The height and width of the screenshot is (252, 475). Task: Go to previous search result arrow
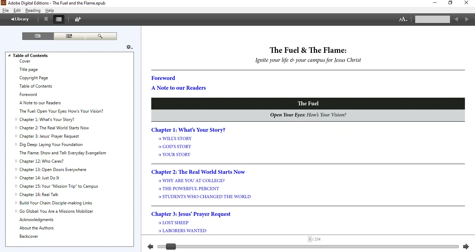(456, 19)
